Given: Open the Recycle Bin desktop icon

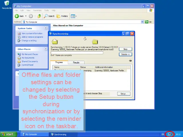Looking at the screenshot, I should coord(7,5).
